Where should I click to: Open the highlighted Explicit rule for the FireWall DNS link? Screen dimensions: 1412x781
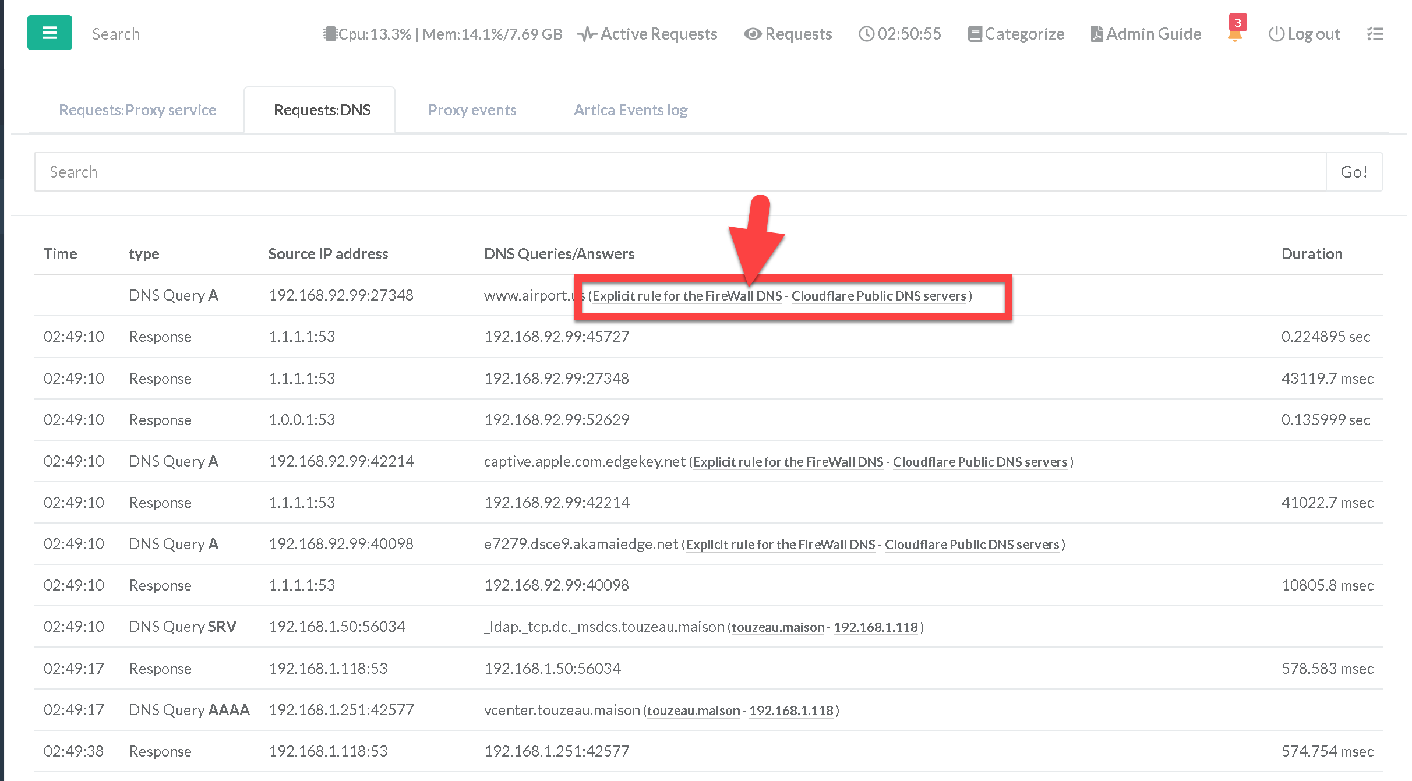point(687,296)
